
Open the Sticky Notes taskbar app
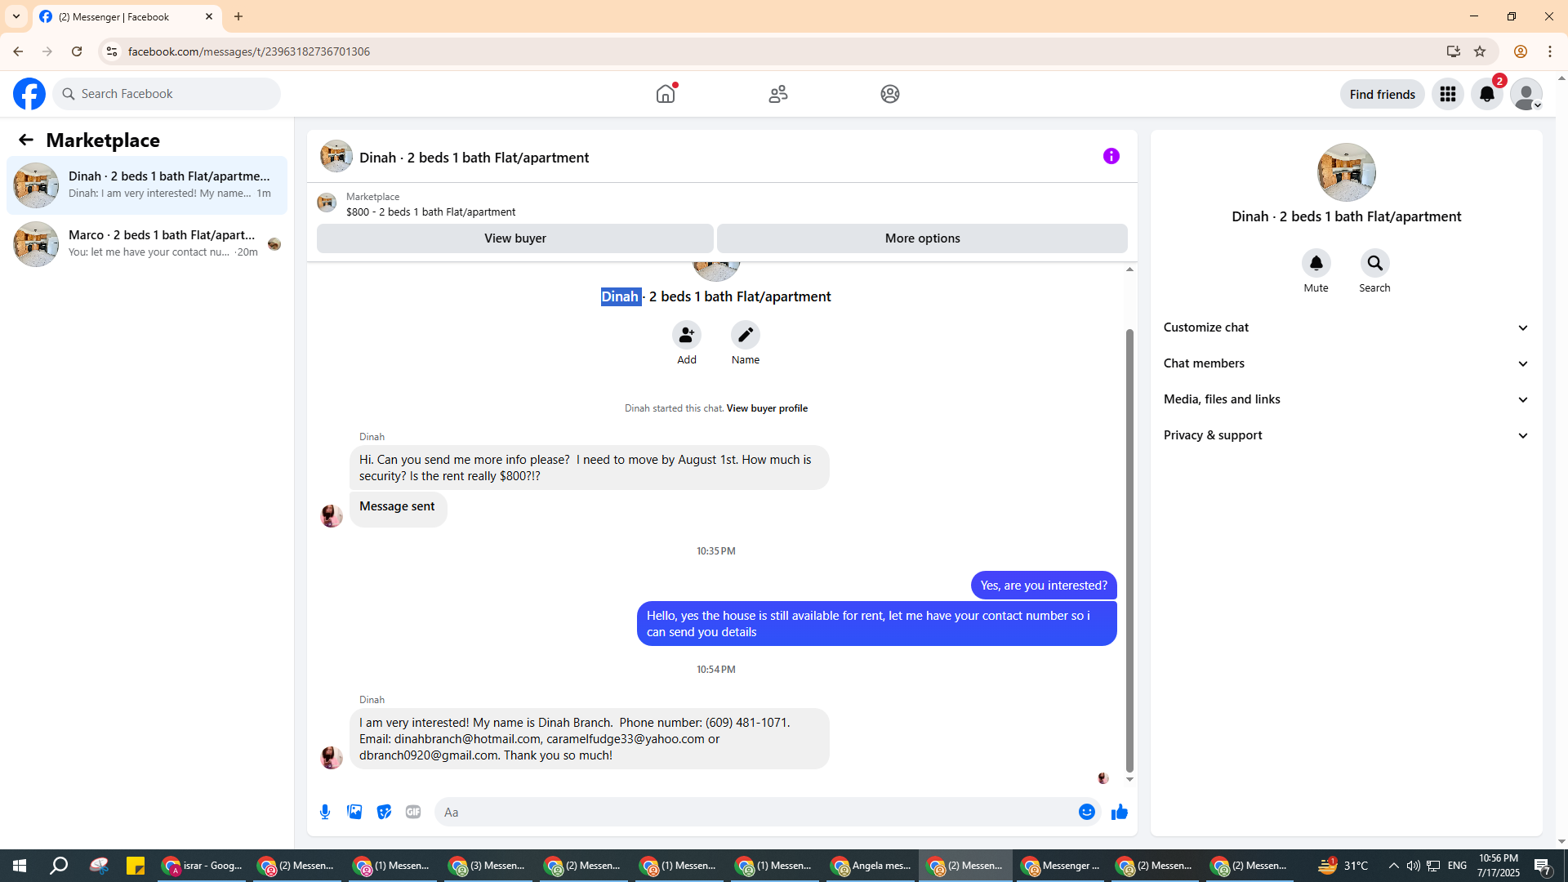[x=136, y=866]
